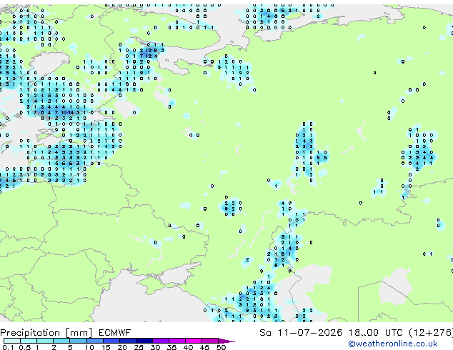
Task: Pick the palest 0.1–0.5 mm legend swatch
Action: tap(12, 341)
